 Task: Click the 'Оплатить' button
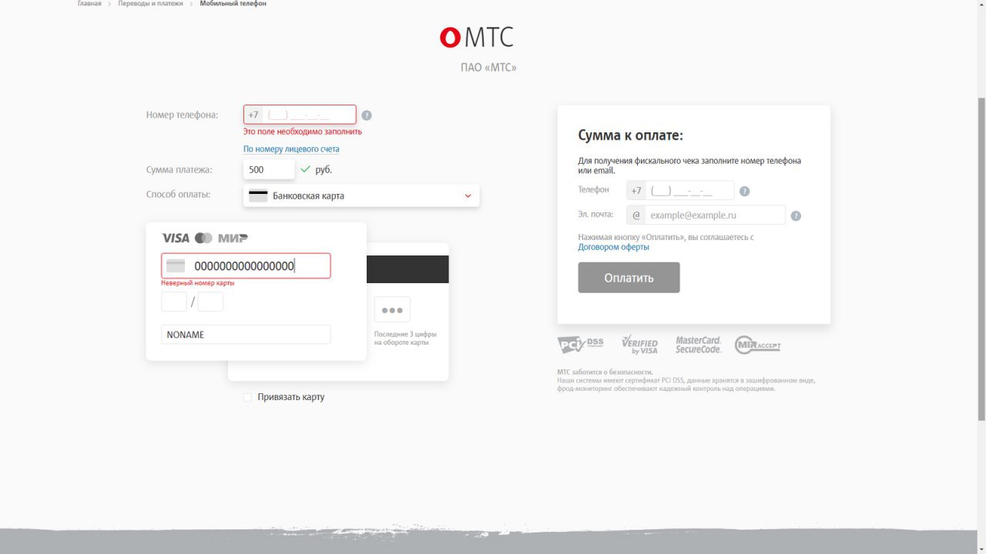[629, 278]
